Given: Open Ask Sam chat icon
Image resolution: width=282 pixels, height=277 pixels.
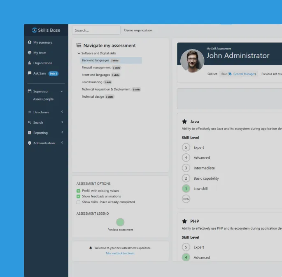Looking at the screenshot, I should coord(30,73).
